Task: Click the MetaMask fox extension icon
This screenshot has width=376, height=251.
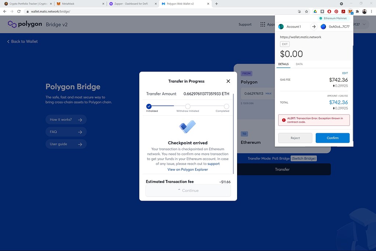Action: coord(350,11)
